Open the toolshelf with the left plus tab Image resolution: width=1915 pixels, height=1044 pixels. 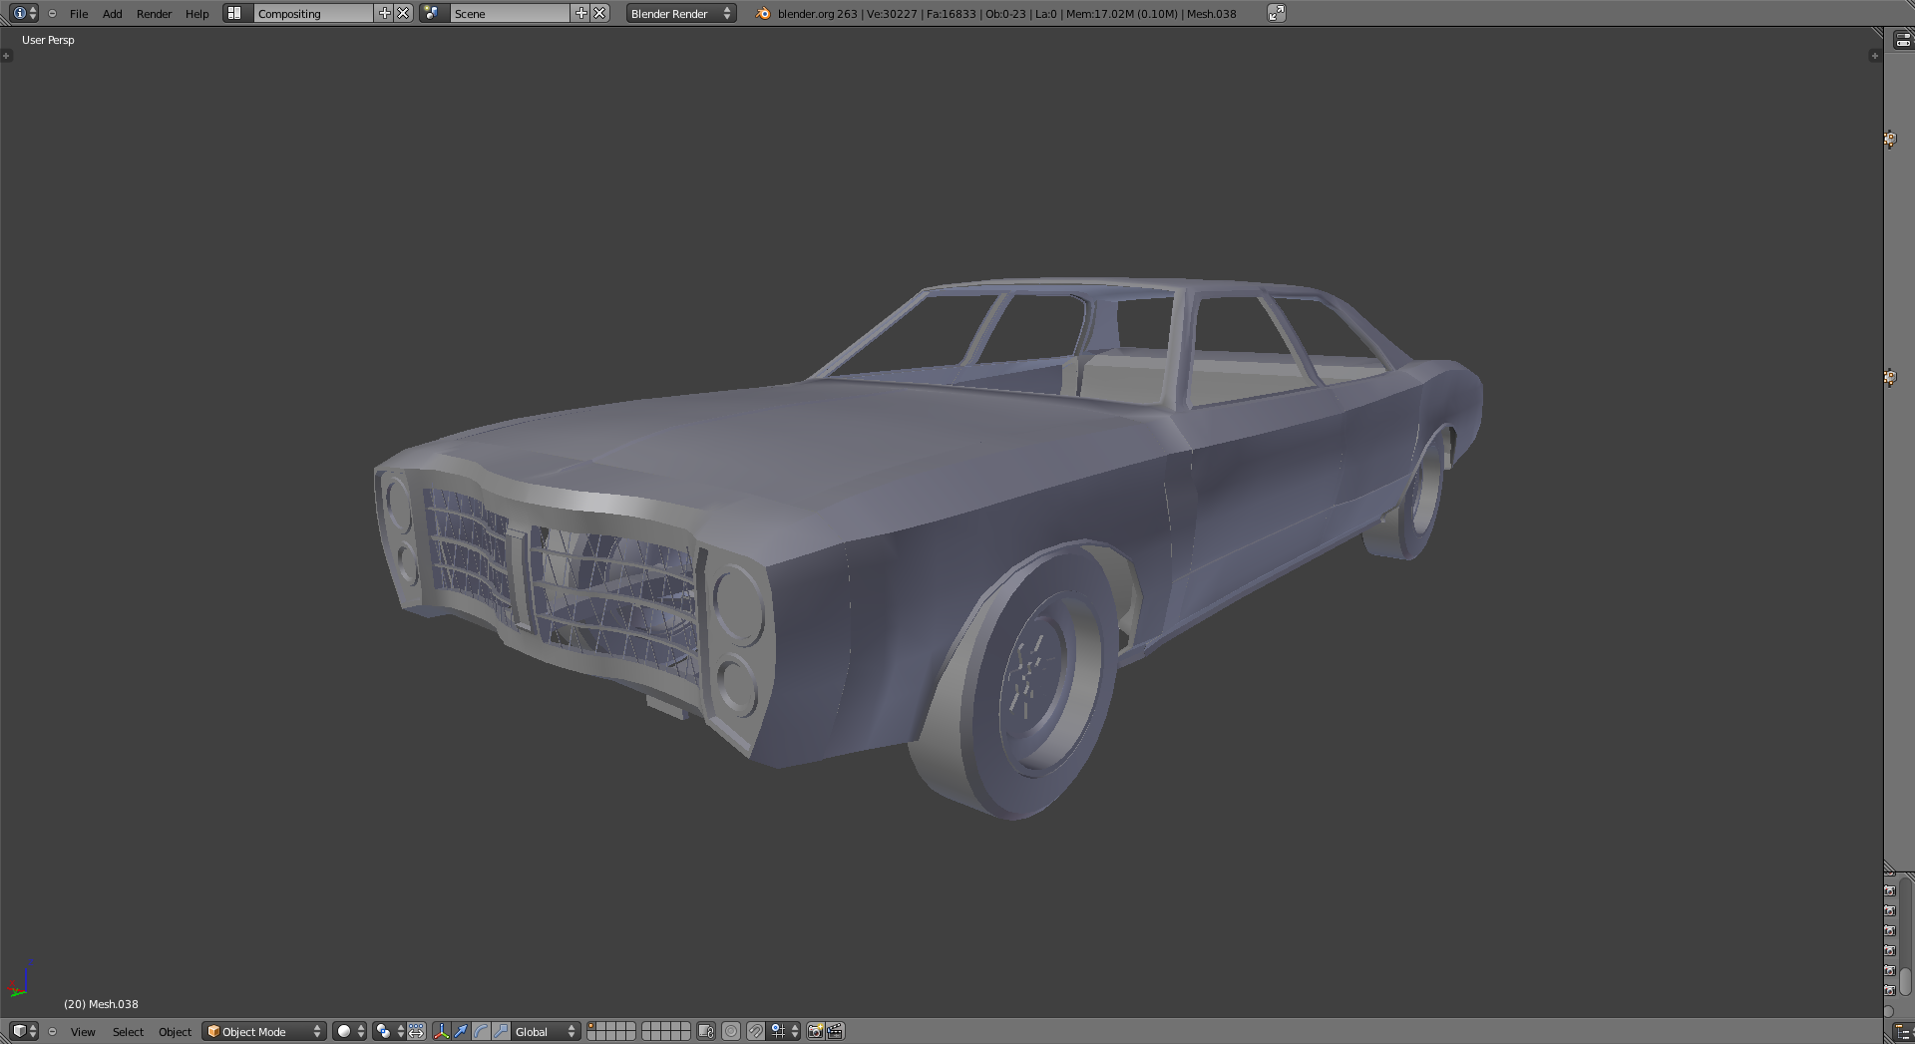6,56
